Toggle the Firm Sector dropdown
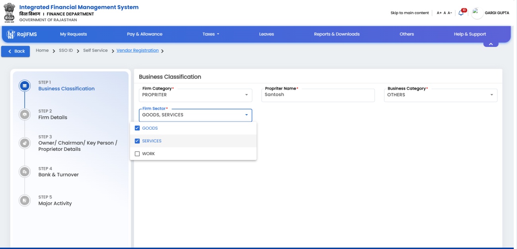Image resolution: width=517 pixels, height=249 pixels. [x=195, y=115]
